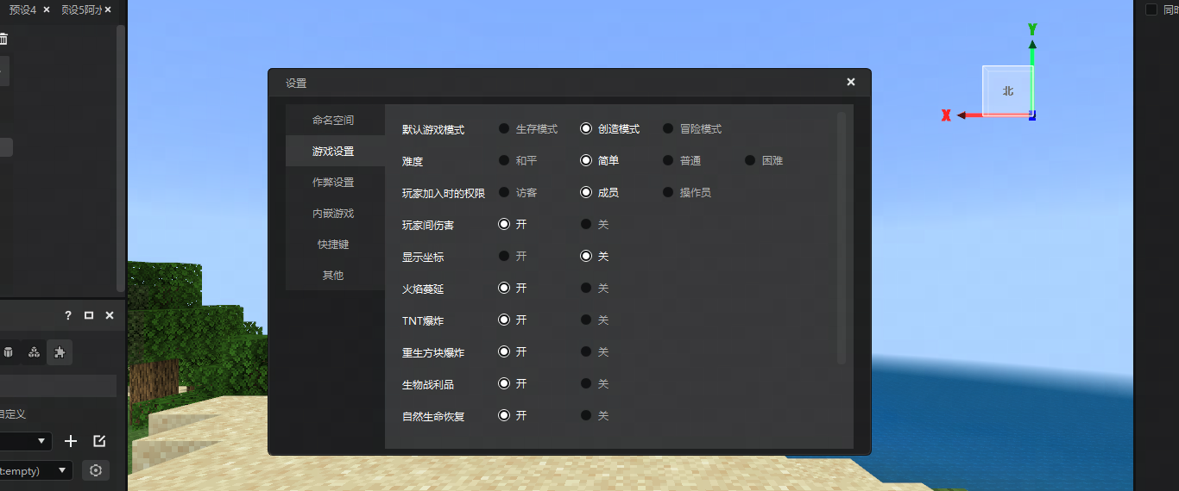Set player join permission to 操作员
Screen dimensions: 1179x491
click(668, 193)
